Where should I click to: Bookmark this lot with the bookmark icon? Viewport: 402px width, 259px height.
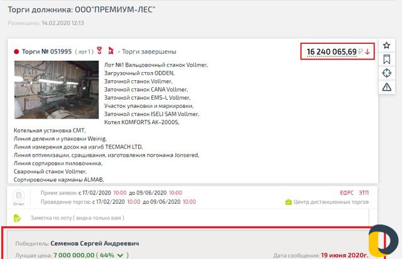point(387,59)
